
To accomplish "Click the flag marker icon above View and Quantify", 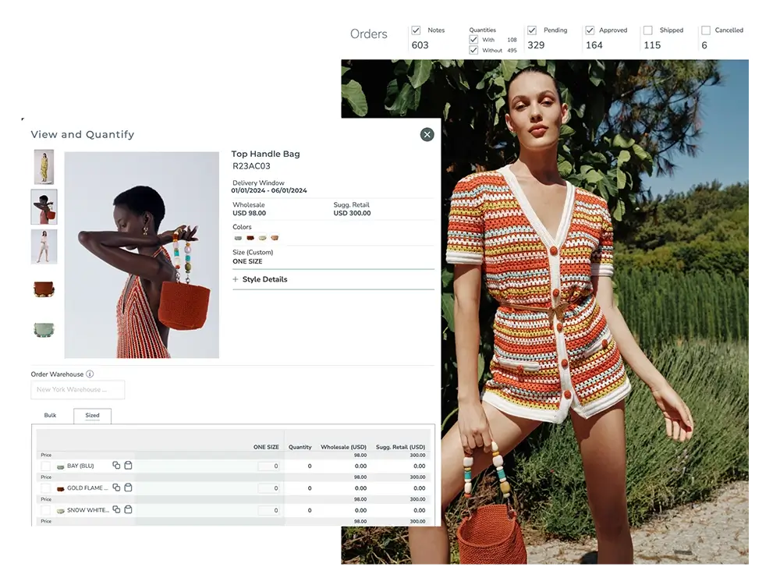I will 21,117.
